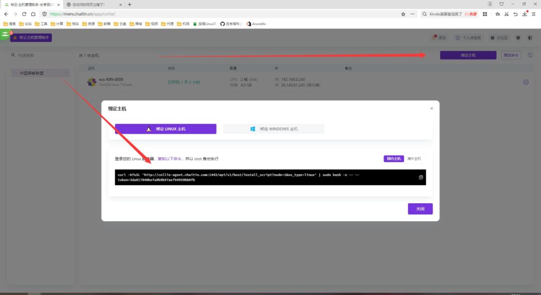The width and height of the screenshot is (541, 295).
Task: Open the 代理 bookmarks folder
Action: (x=167, y=24)
